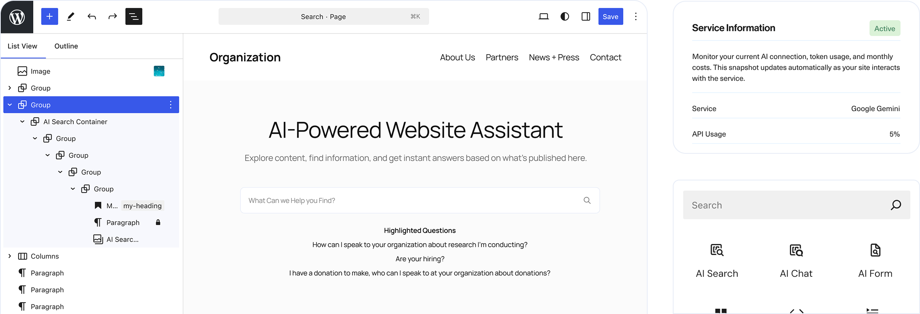
Task: Select the pencil edit tool
Action: click(71, 17)
